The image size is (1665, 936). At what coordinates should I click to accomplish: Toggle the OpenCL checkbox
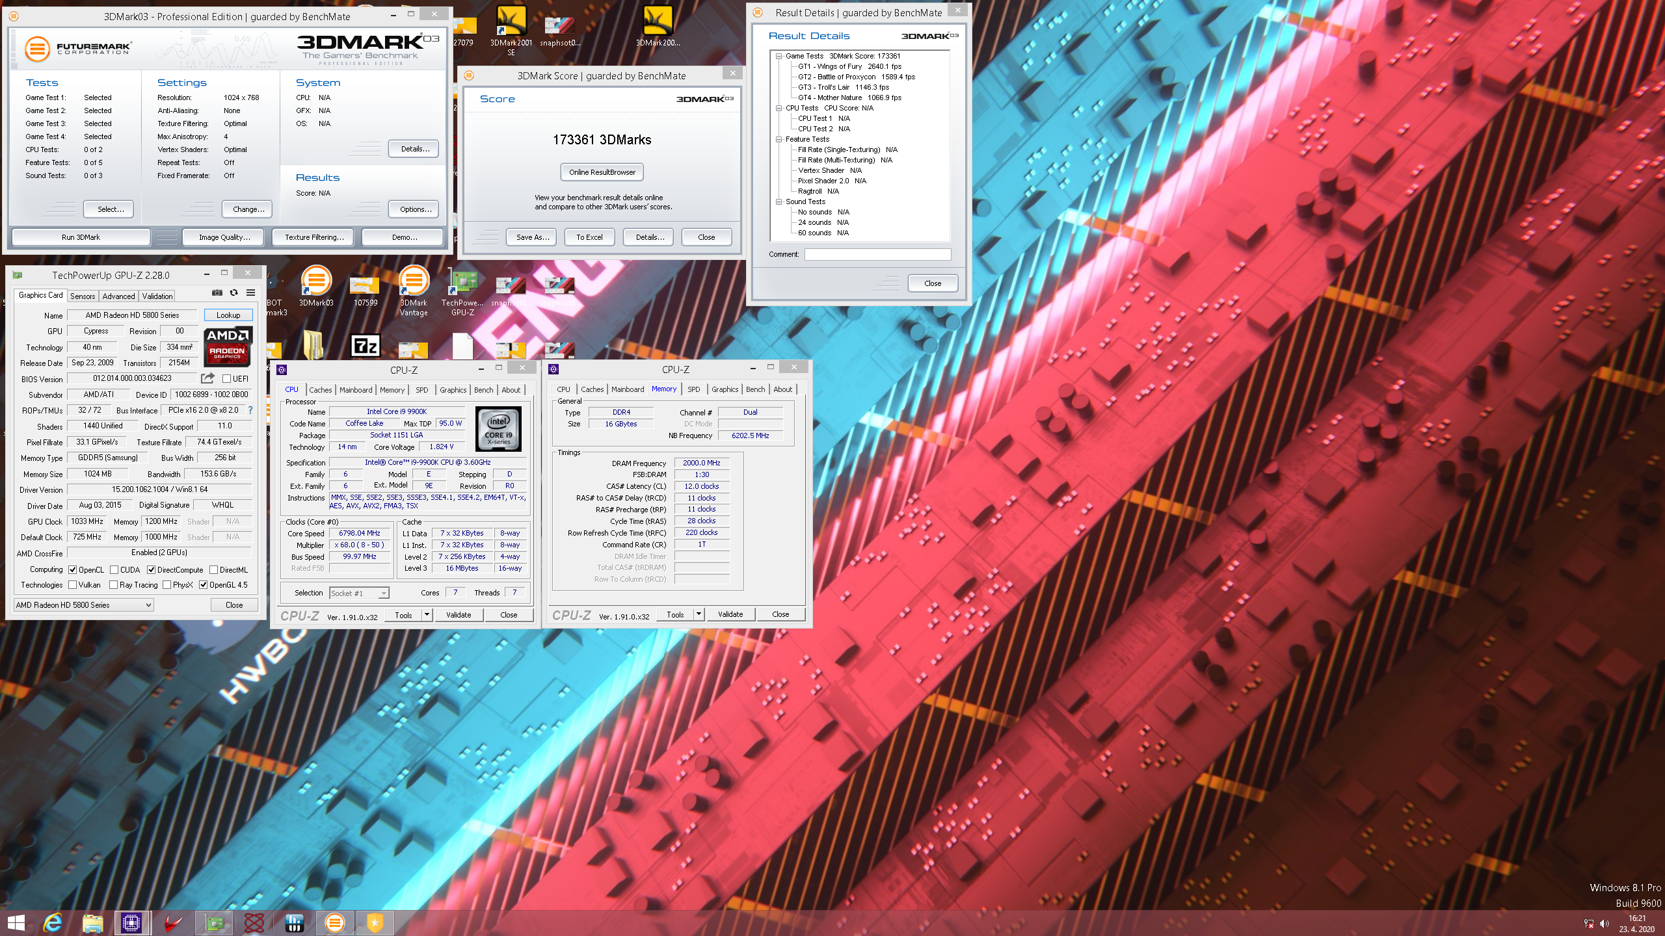pyautogui.click(x=72, y=570)
